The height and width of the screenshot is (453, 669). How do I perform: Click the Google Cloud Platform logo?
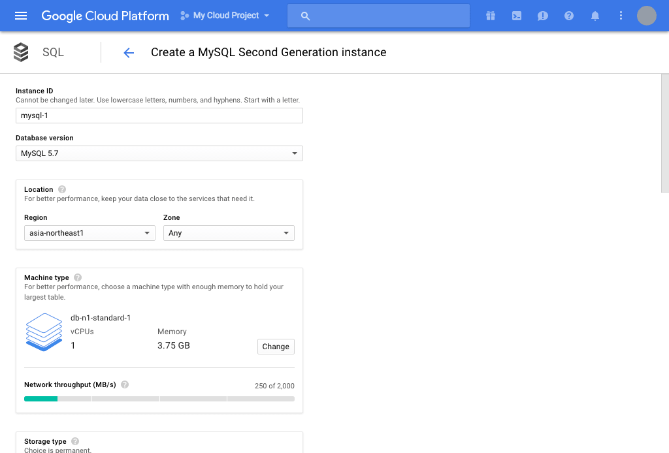click(105, 16)
